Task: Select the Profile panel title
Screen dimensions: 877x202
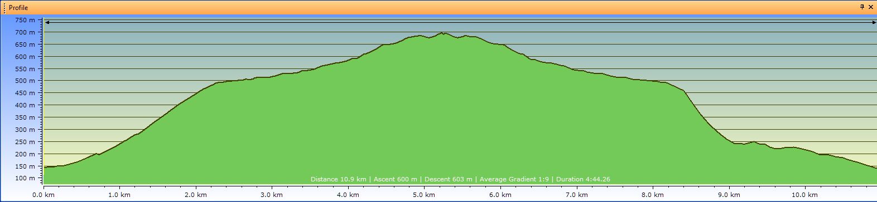Action: pos(18,8)
